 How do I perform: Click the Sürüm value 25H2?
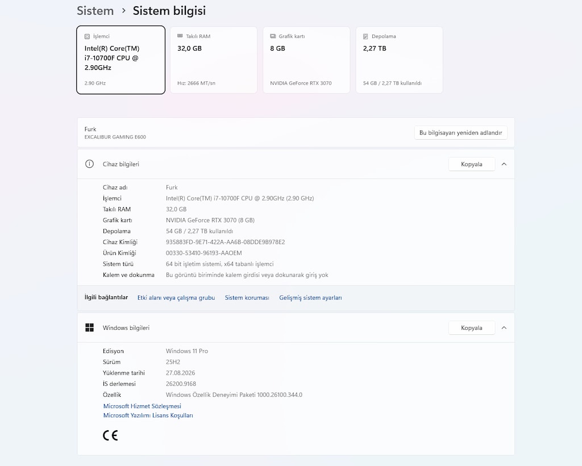(x=173, y=362)
